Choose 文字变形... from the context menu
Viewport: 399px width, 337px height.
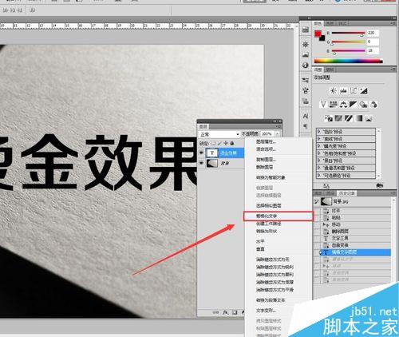tap(279, 311)
